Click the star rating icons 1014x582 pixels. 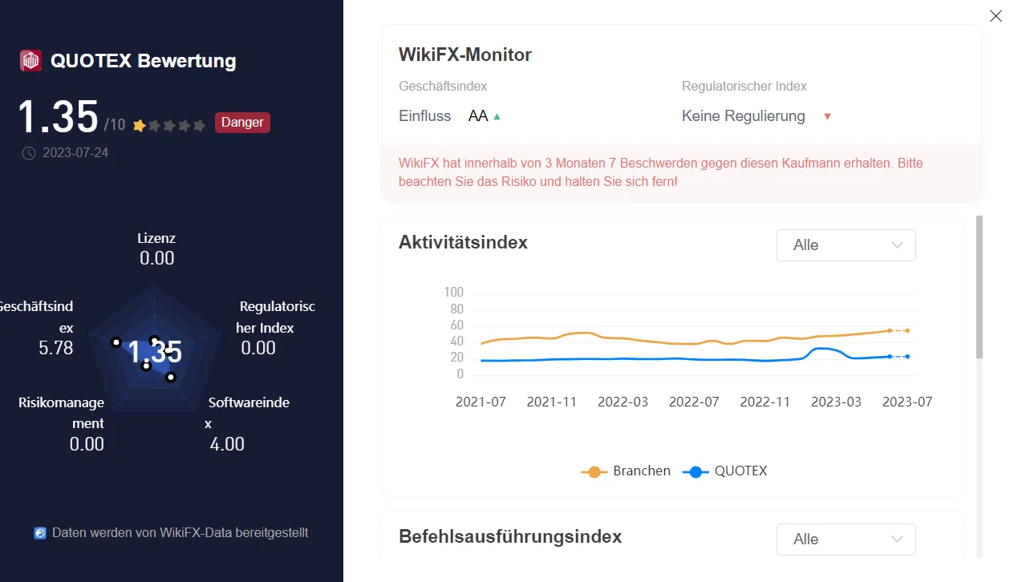(x=169, y=125)
